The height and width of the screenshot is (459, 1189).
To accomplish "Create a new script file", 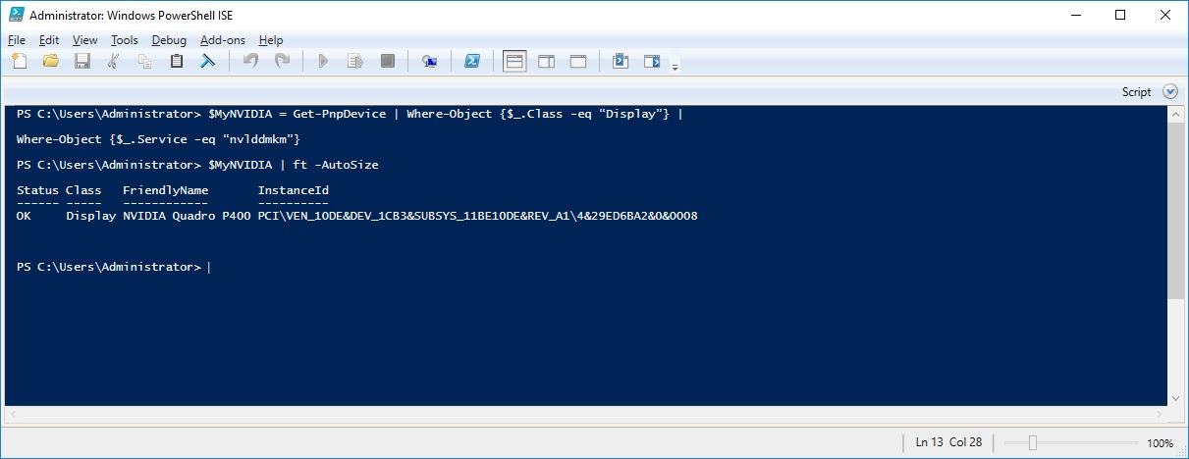I will [20, 62].
